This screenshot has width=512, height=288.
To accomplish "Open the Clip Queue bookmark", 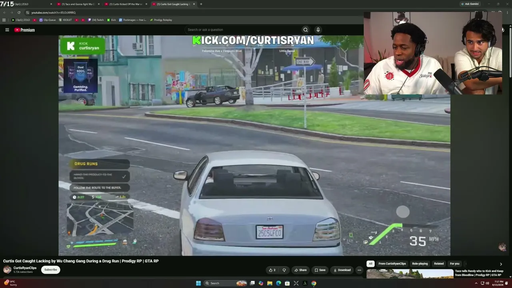I will [x=47, y=20].
